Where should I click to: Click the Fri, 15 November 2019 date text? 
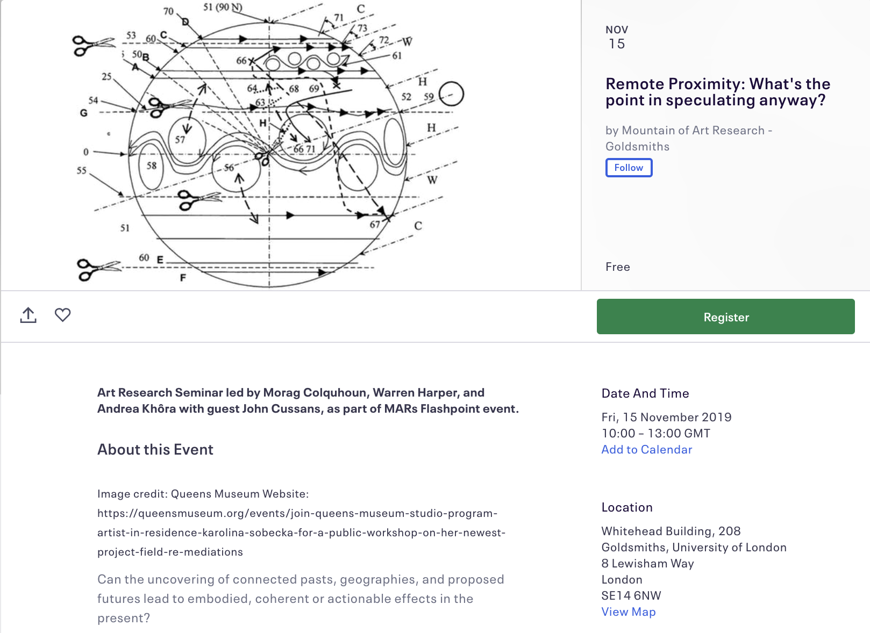(x=666, y=418)
